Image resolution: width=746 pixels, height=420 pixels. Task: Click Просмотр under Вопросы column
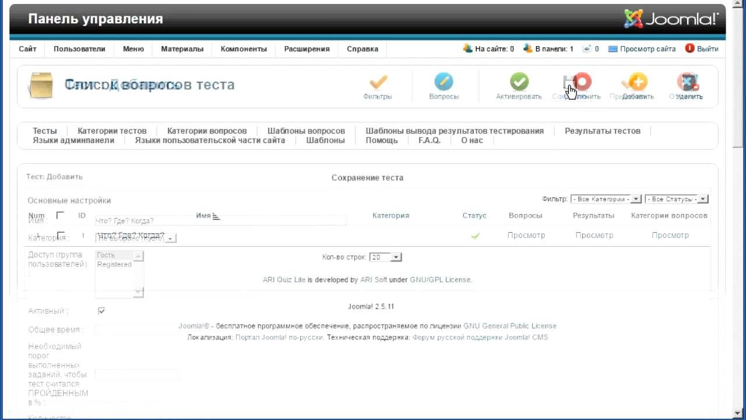pos(526,235)
